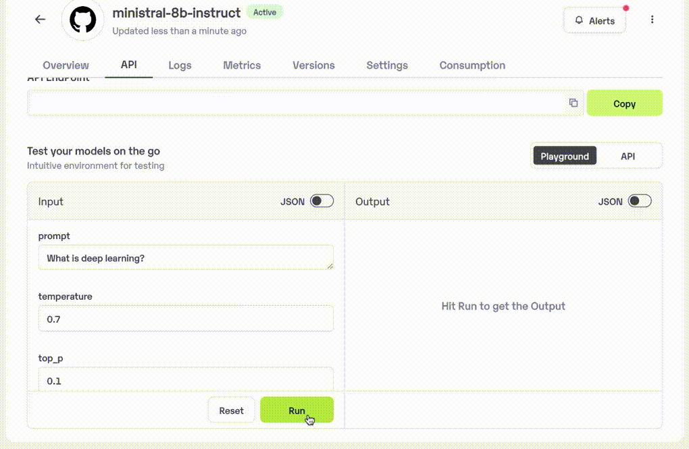
Task: Click the top_p field showing 0.1
Action: coord(186,379)
